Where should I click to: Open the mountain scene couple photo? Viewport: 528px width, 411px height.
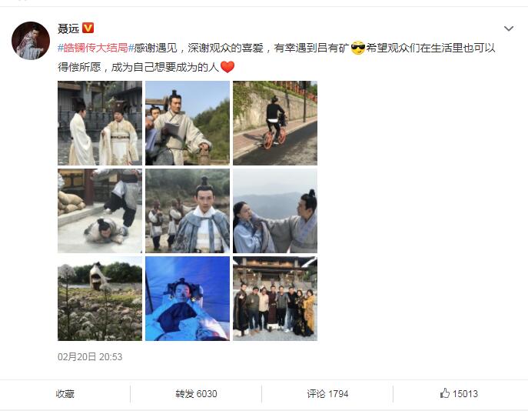275,211
